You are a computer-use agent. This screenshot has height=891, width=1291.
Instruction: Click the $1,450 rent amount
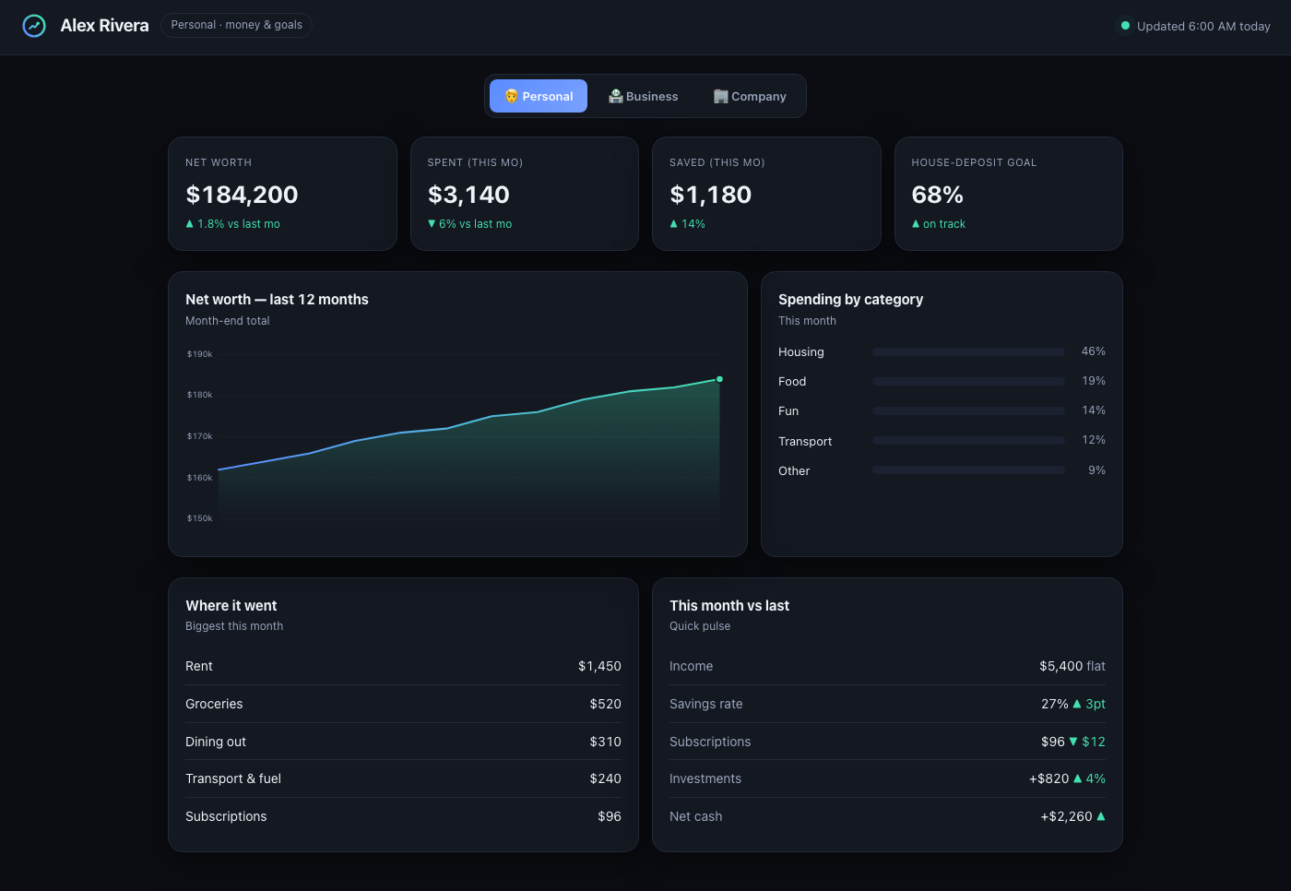coord(599,666)
